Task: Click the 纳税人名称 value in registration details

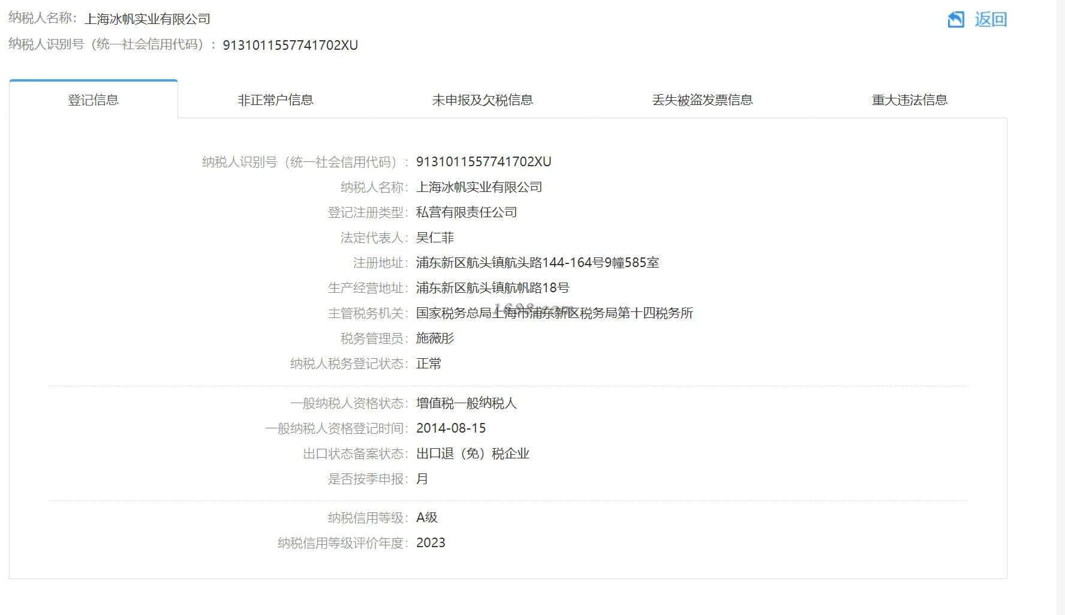Action: (x=479, y=187)
